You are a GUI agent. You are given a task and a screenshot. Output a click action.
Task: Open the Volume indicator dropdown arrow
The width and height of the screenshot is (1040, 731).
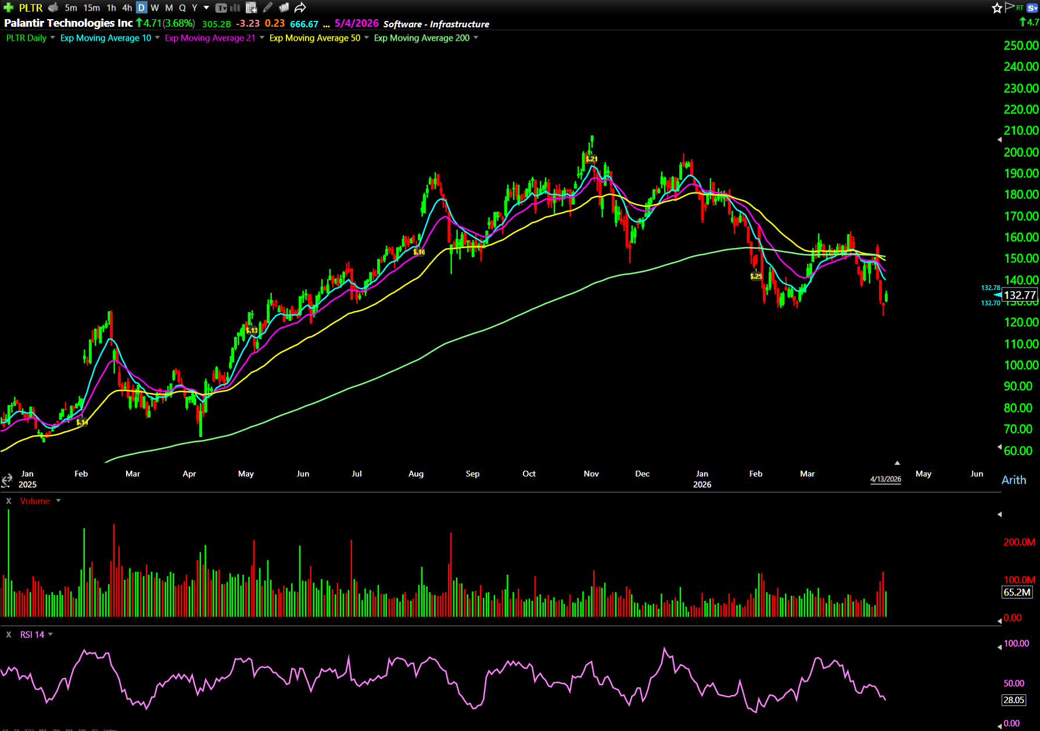point(58,501)
